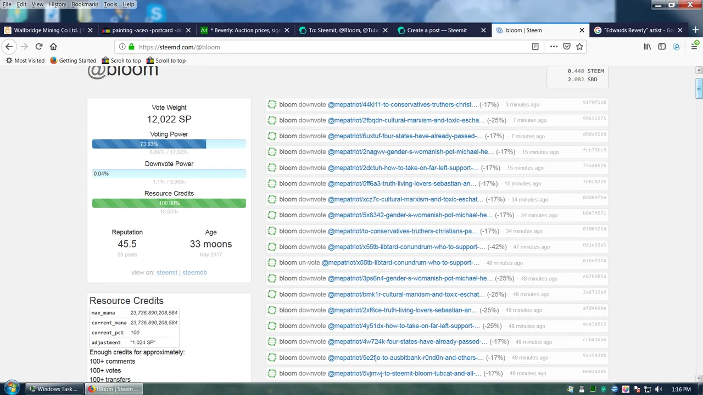Open the Windows Start menu
The height and width of the screenshot is (395, 703).
coord(11,388)
